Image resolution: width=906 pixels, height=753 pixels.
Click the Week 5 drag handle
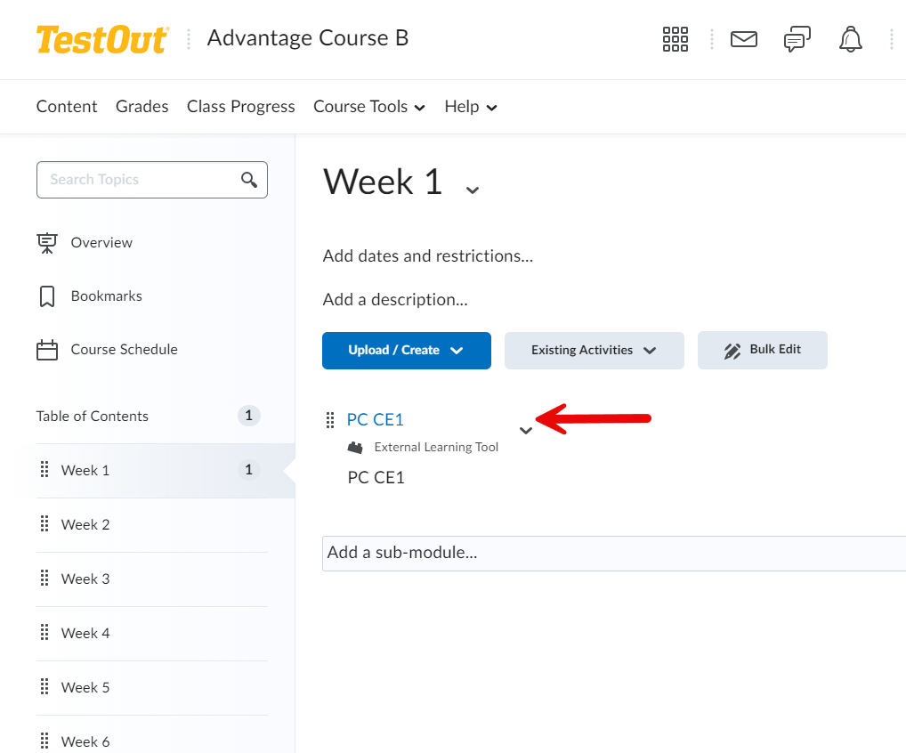(44, 686)
